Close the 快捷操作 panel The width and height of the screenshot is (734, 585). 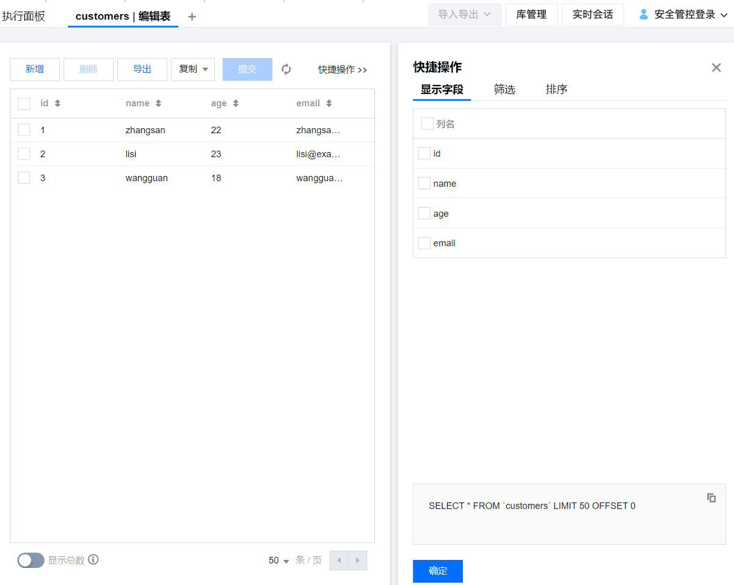pyautogui.click(x=716, y=68)
